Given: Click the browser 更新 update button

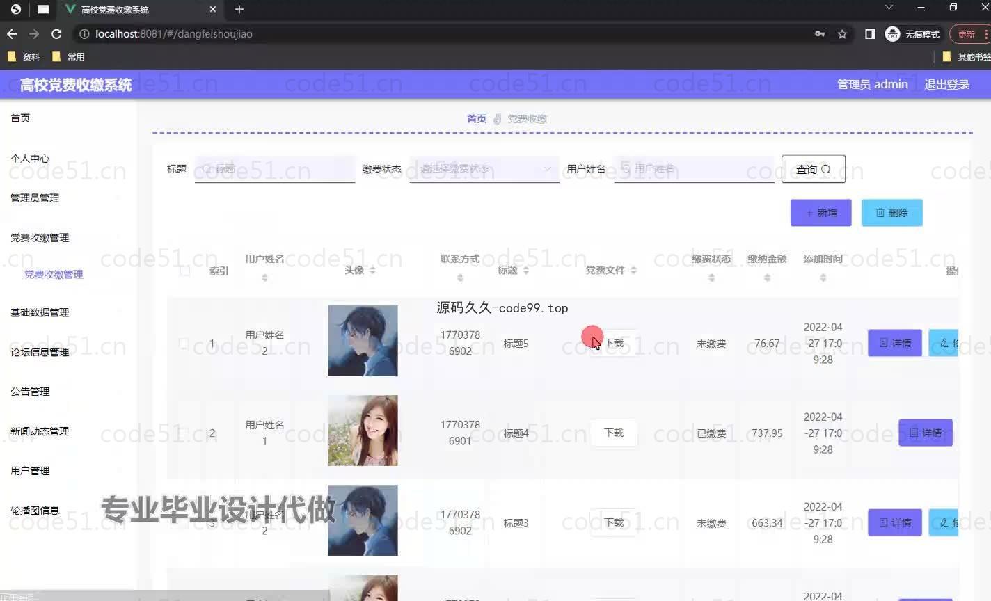Looking at the screenshot, I should [970, 33].
